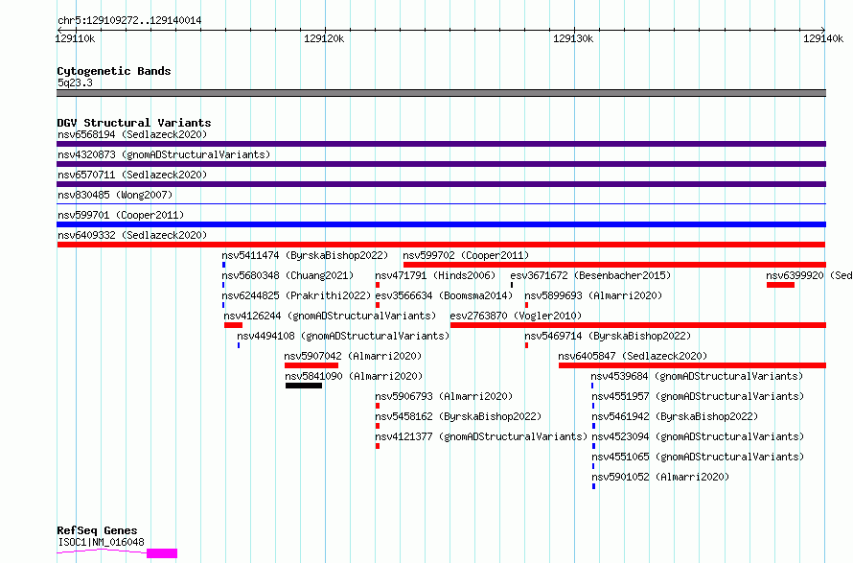This screenshot has height=563, width=853.
Task: Click the thin blue line of nsv830485
Action: point(441,203)
